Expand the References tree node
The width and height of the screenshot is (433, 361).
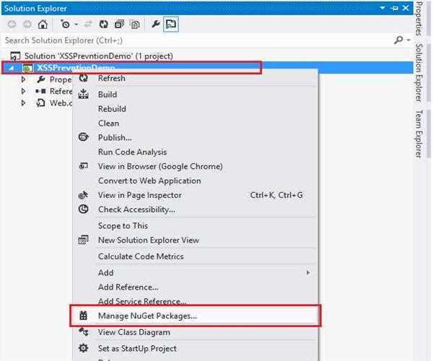[23, 92]
